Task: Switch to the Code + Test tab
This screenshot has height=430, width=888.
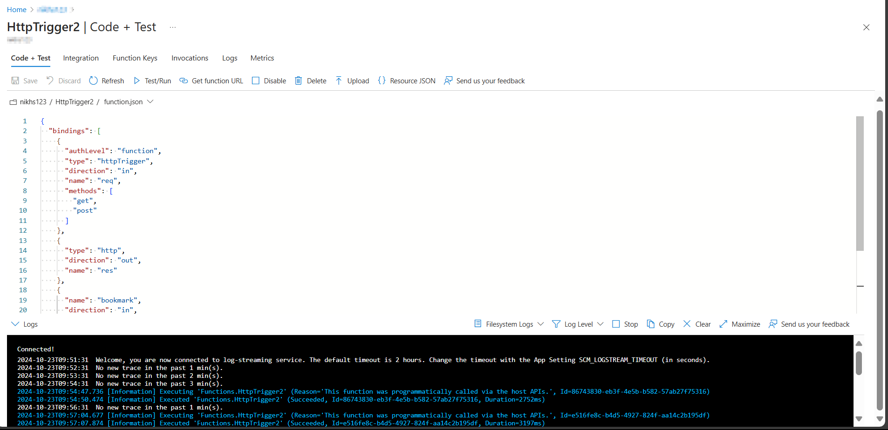Action: coord(31,58)
